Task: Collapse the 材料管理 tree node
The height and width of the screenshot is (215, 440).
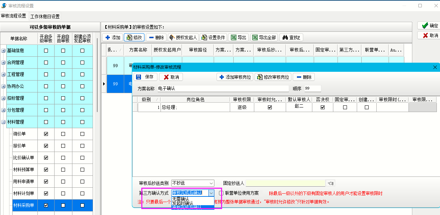Action: pyautogui.click(x=3, y=122)
